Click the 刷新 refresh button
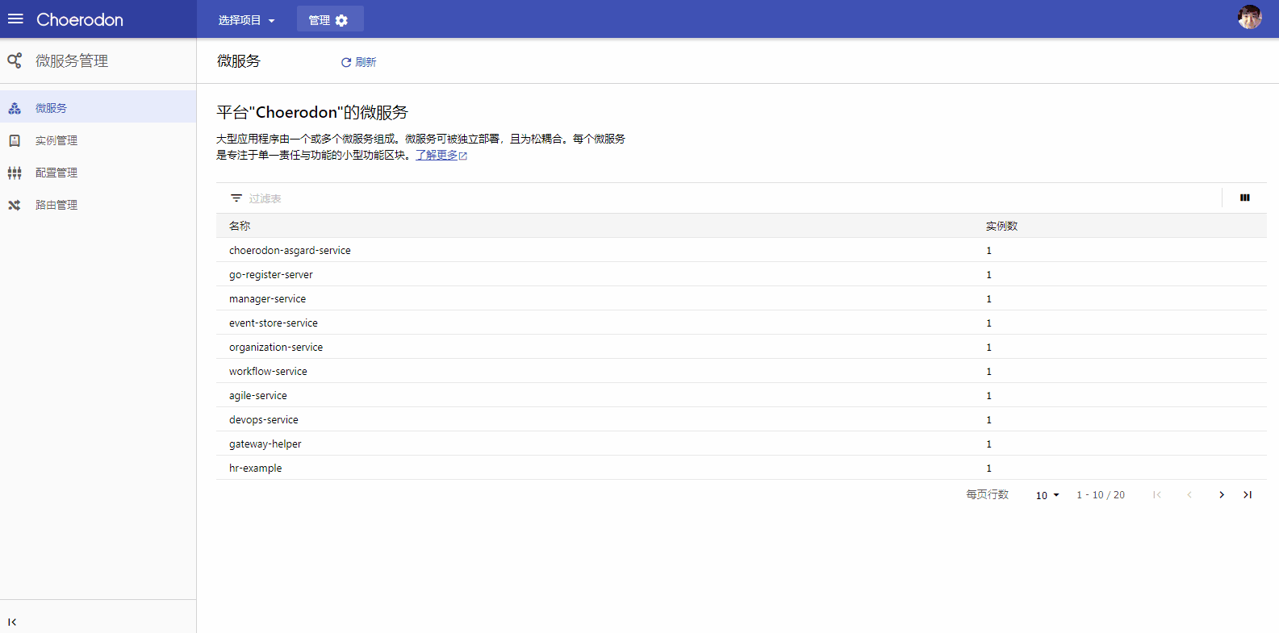1279x633 pixels. pyautogui.click(x=358, y=62)
